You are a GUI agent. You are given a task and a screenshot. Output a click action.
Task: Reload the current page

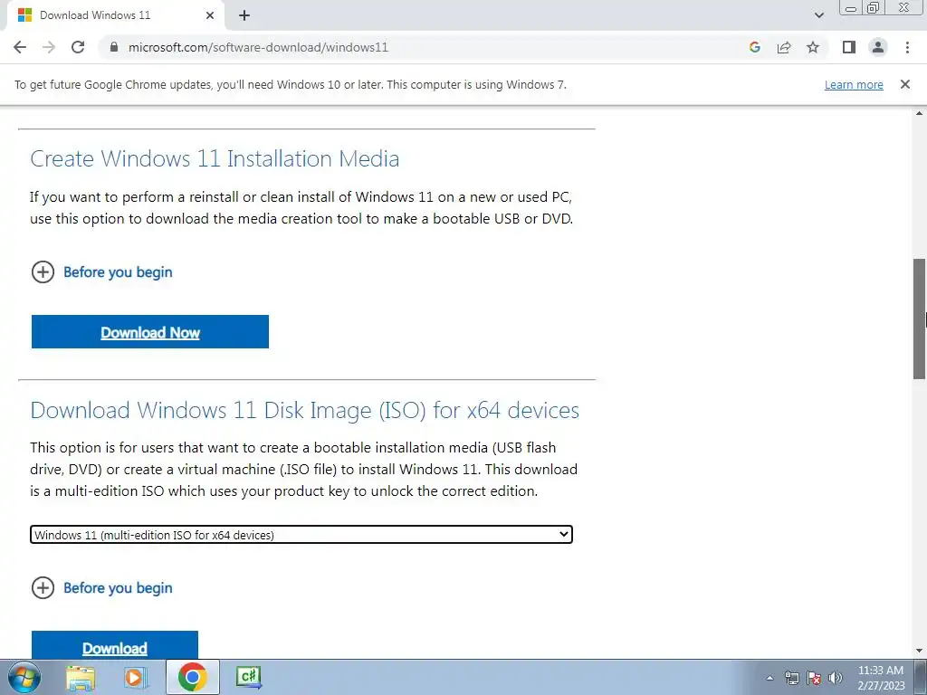78,47
